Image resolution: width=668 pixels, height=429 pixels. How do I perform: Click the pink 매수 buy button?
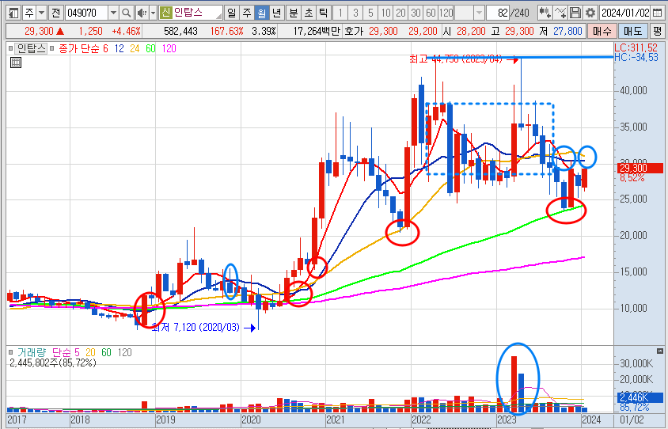[x=602, y=31]
